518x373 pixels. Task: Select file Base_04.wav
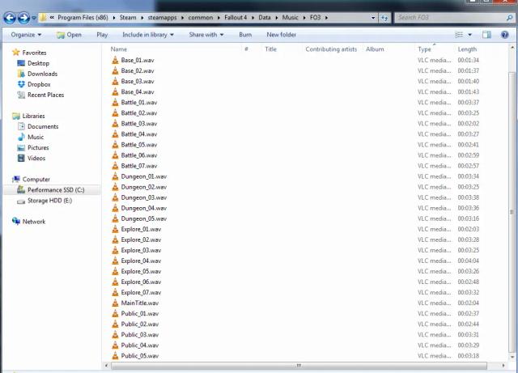138,92
